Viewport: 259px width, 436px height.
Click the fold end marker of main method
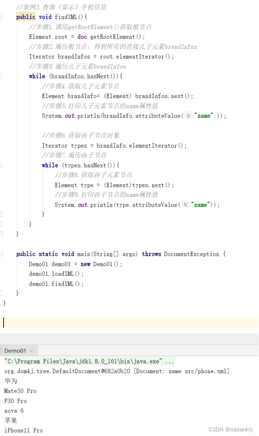pyautogui.click(x=1, y=292)
